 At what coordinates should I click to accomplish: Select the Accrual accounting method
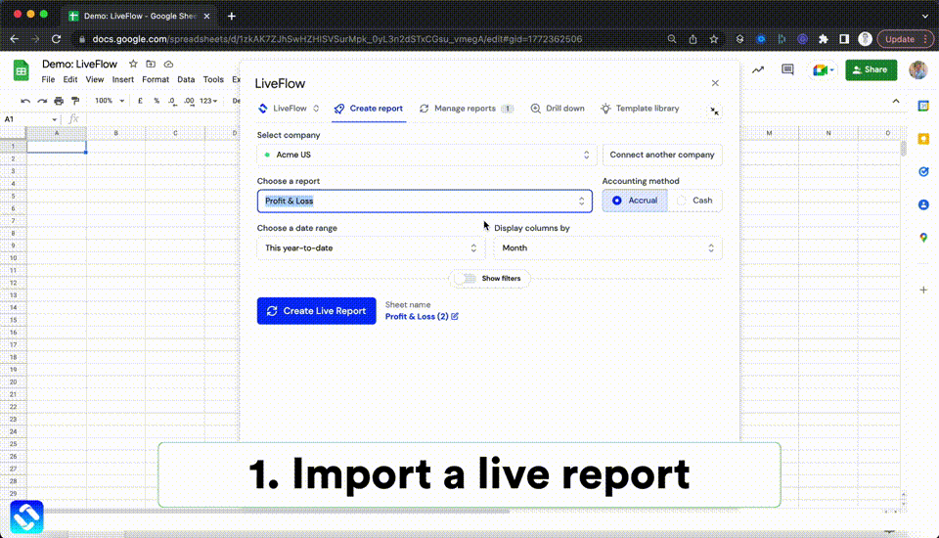[635, 201]
